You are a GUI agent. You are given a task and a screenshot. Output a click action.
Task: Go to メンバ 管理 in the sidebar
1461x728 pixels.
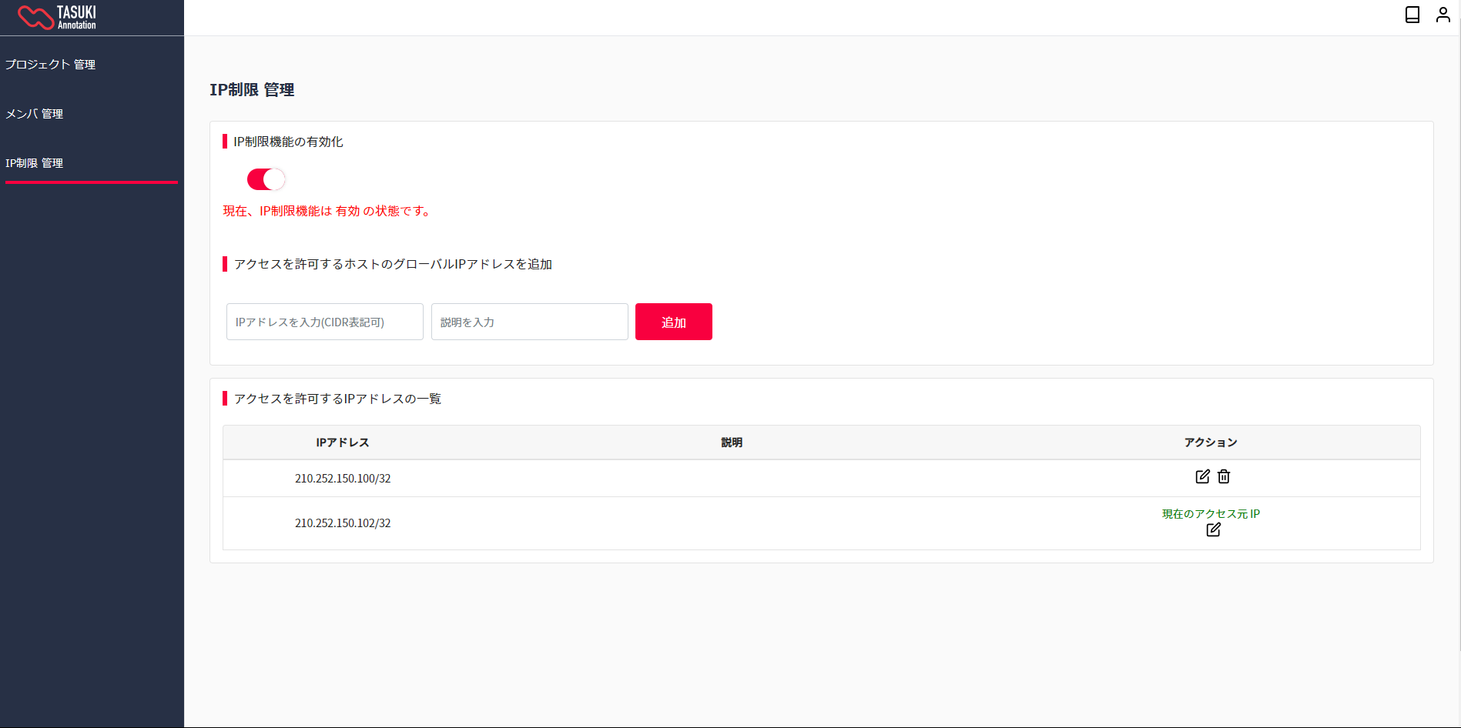coord(35,114)
